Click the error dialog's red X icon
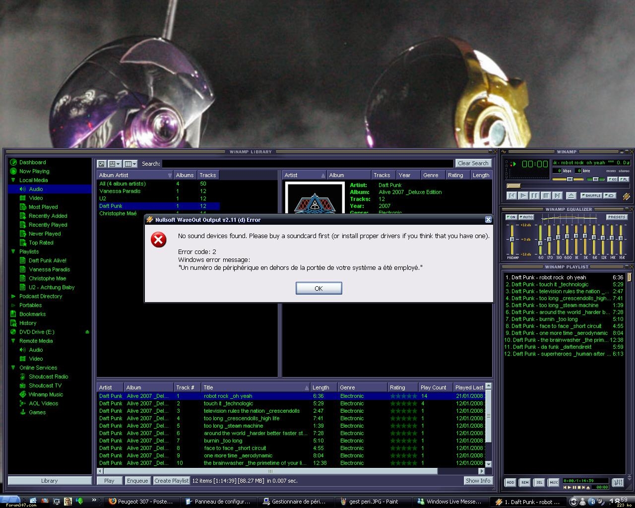Screen dimensions: 635x508 coord(159,241)
